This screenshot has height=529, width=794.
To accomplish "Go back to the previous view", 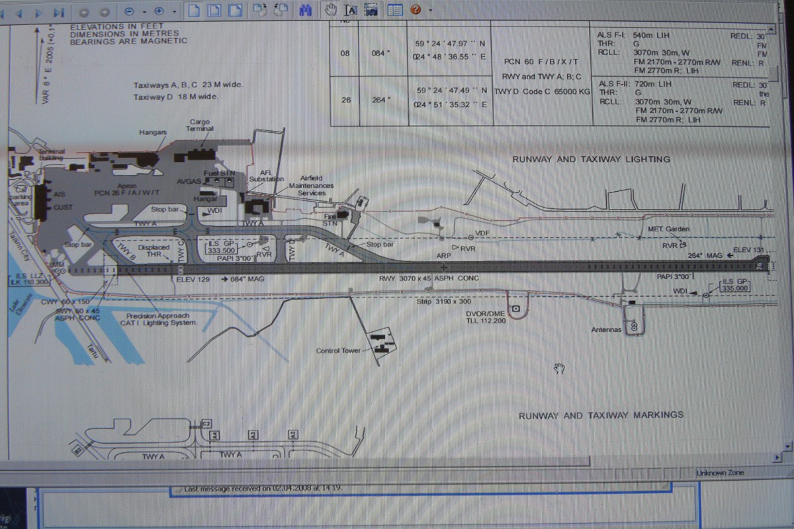I will pyautogui.click(x=84, y=12).
